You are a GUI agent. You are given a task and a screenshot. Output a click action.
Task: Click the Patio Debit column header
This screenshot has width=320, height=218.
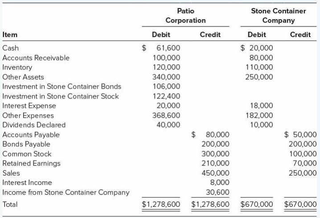tap(161, 35)
